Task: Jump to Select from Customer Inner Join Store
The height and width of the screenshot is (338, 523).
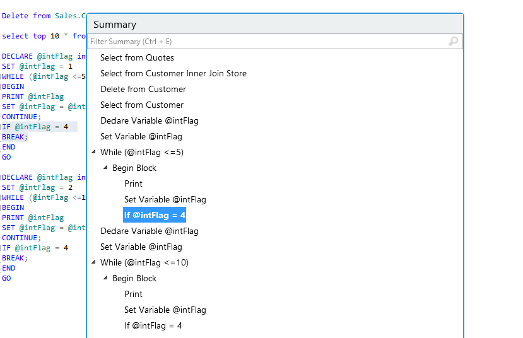Action: [173, 73]
